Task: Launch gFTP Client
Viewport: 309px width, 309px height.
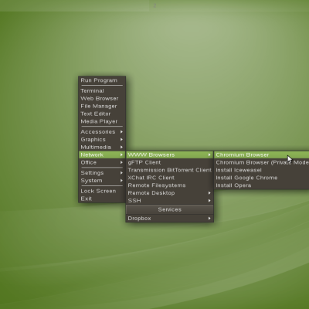Action: tap(170, 162)
